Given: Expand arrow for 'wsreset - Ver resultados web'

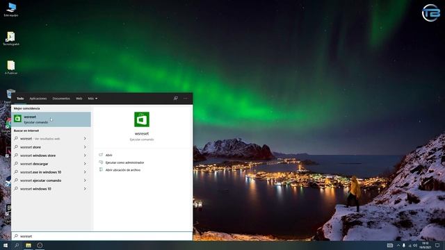Looking at the screenshot, I should tap(85, 139).
